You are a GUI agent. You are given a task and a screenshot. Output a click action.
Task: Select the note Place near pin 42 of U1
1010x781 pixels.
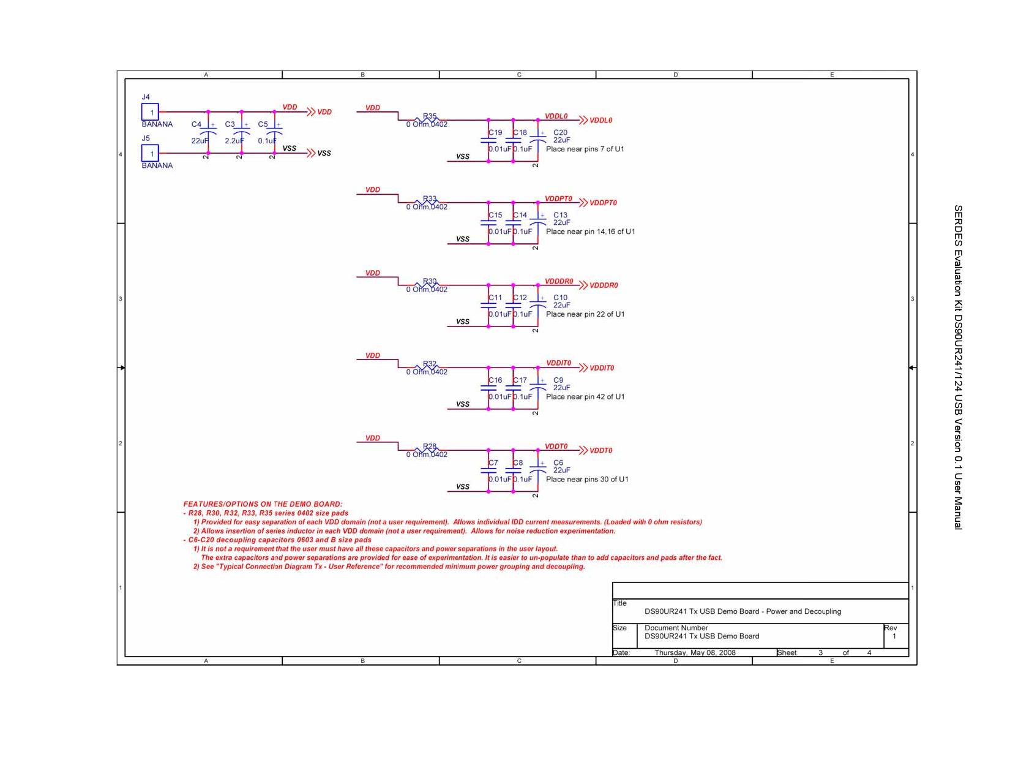585,397
